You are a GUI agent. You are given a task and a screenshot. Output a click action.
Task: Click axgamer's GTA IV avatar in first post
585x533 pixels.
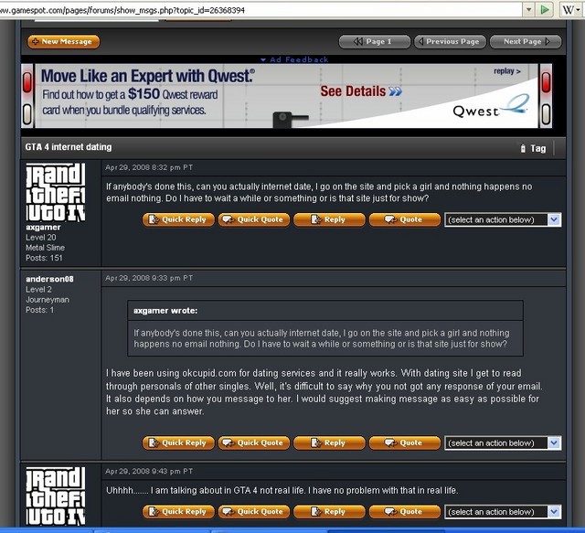click(x=56, y=192)
